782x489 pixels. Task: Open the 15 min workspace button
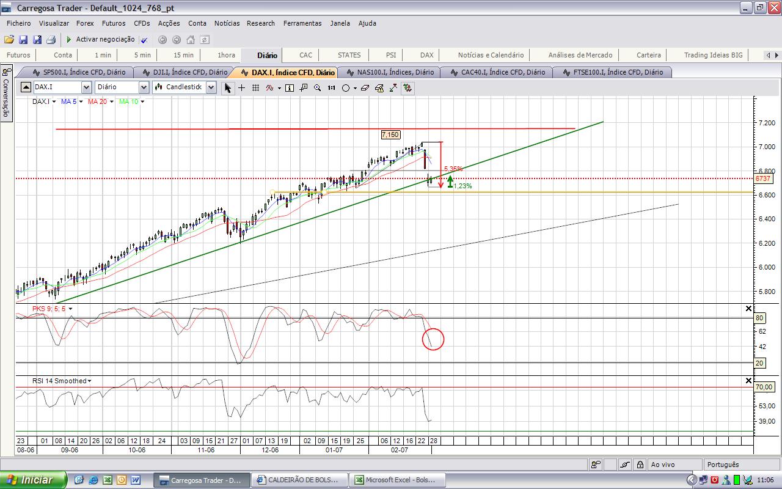tap(183, 55)
